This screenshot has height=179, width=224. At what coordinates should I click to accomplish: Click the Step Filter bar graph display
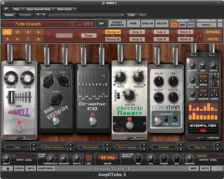203,111
